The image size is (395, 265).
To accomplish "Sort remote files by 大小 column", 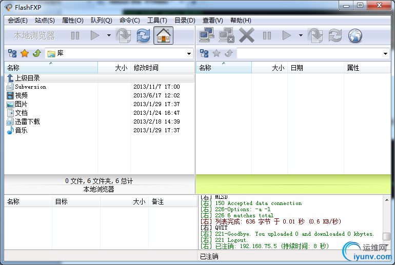I will pos(269,68).
